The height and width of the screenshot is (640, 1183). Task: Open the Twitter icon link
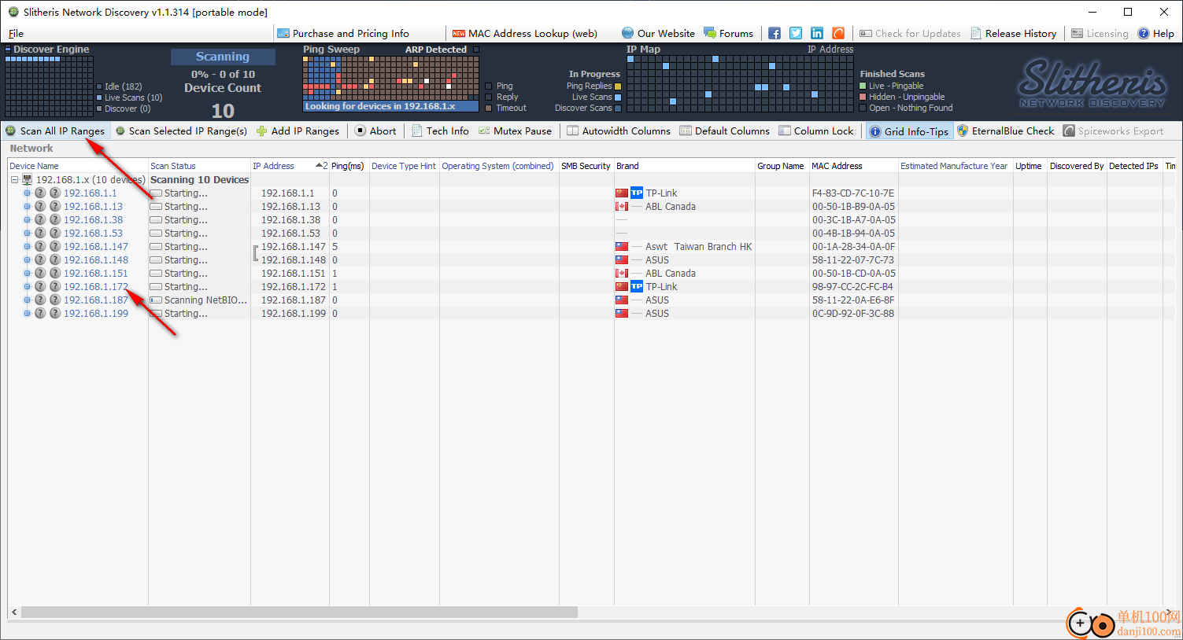point(796,33)
